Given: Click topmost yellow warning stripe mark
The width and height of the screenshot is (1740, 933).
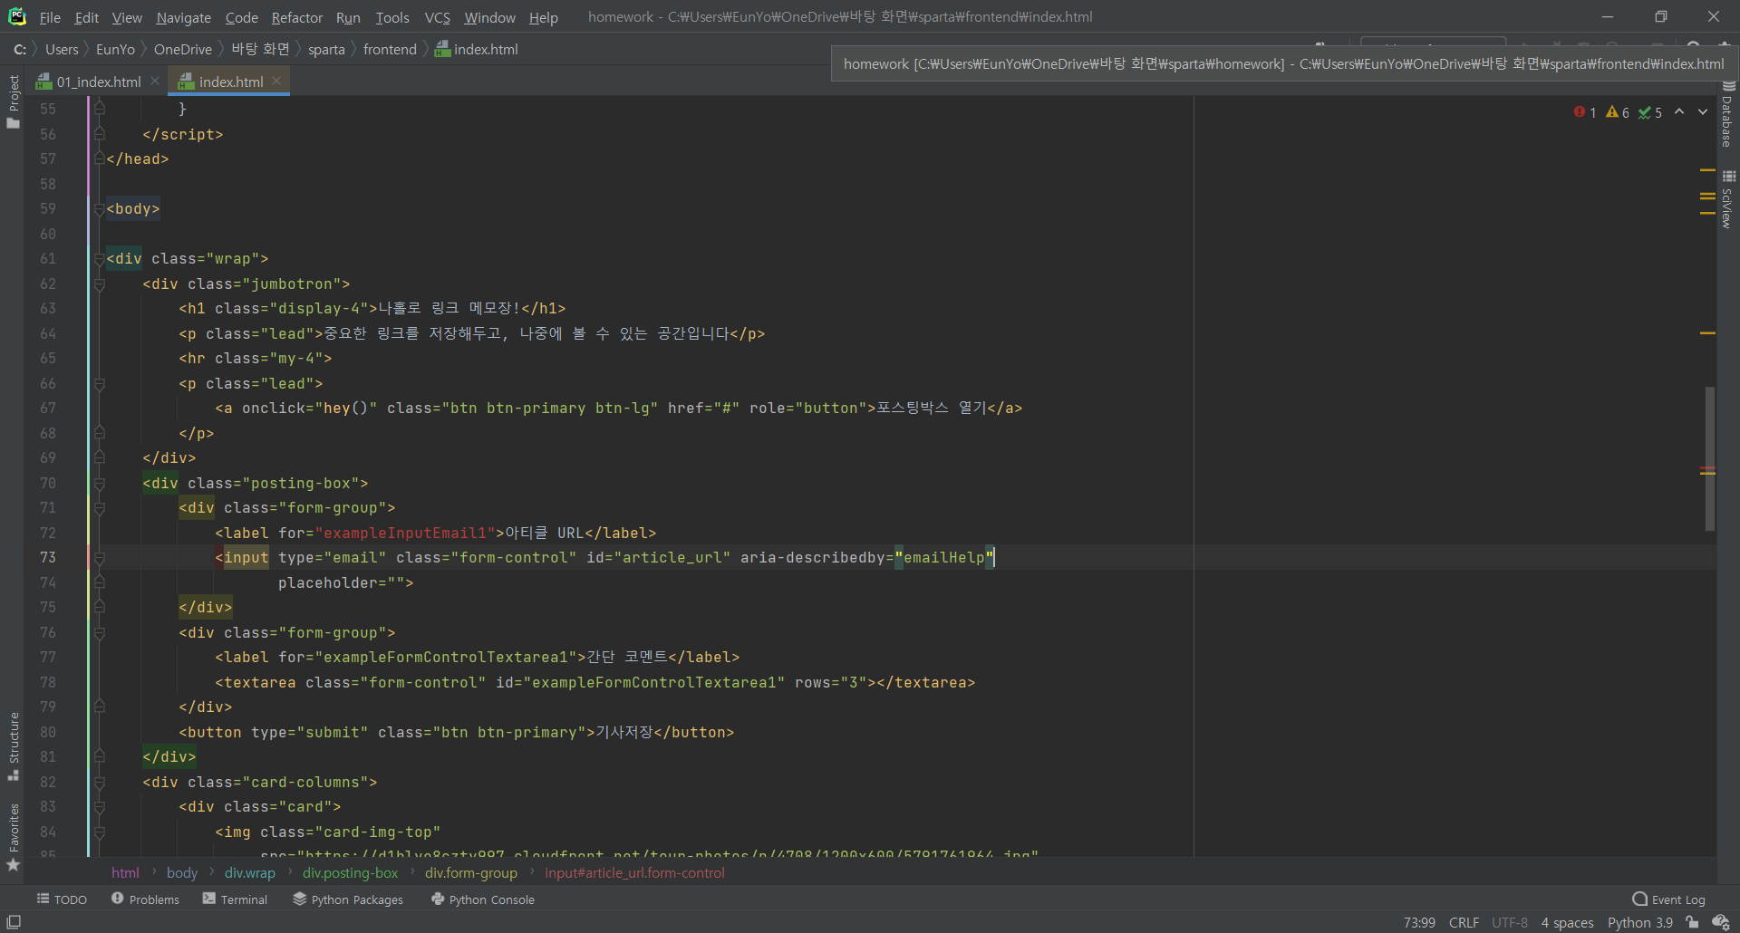Looking at the screenshot, I should [1707, 169].
